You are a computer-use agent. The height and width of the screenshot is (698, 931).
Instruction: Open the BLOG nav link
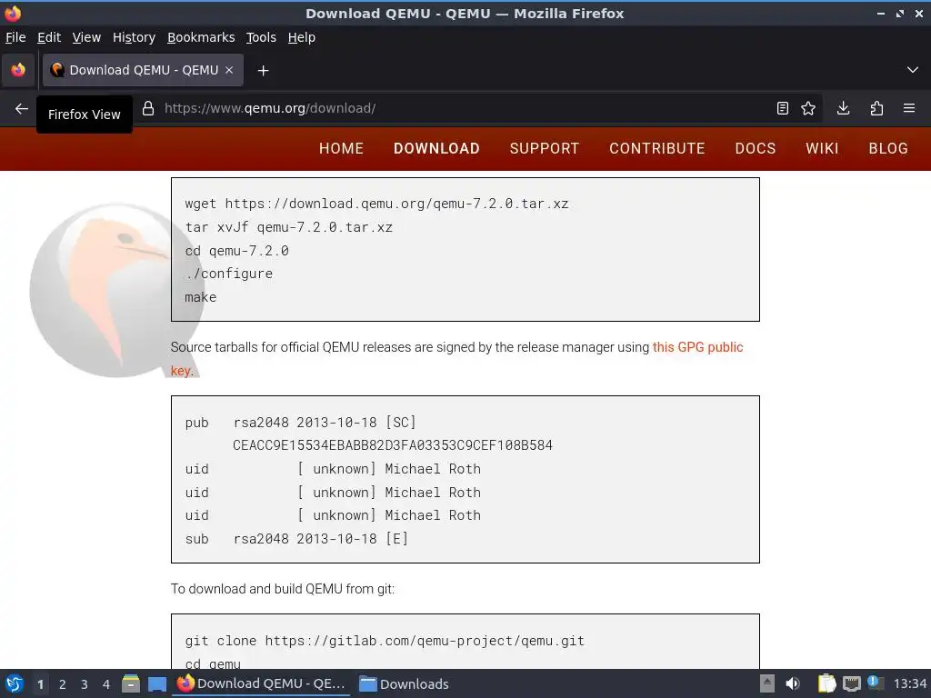point(888,148)
